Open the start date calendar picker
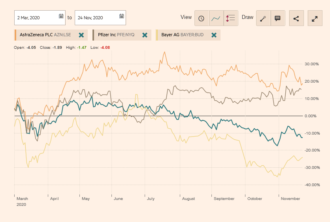Screen dimensions: 330x222 click(x=61, y=17)
